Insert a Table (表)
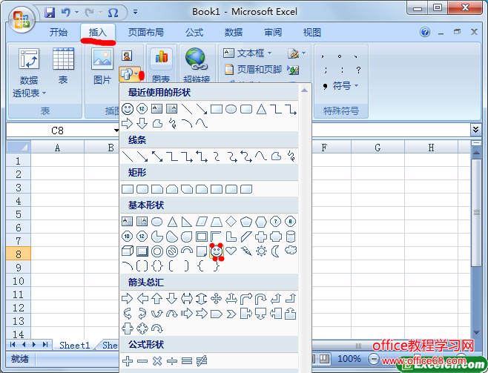This screenshot has width=488, height=373. [x=63, y=66]
